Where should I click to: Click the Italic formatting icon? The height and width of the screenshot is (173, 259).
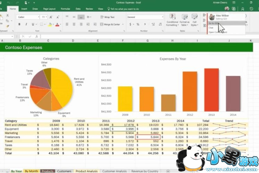point(26,24)
